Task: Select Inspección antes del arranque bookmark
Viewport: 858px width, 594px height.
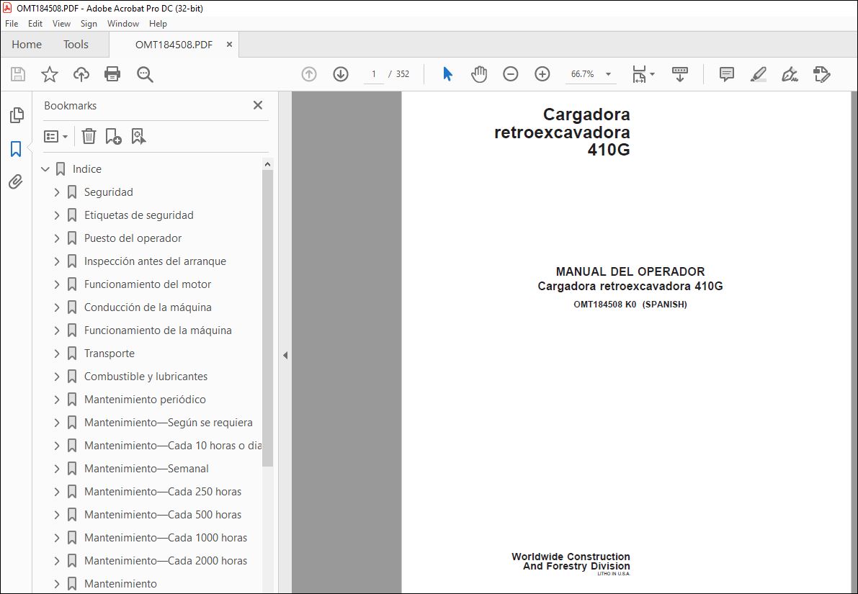Action: [155, 261]
